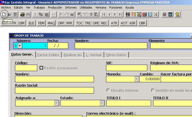Click the crossed tools settings icon
Screen dimensions: 192x117
click(x=156, y=14)
